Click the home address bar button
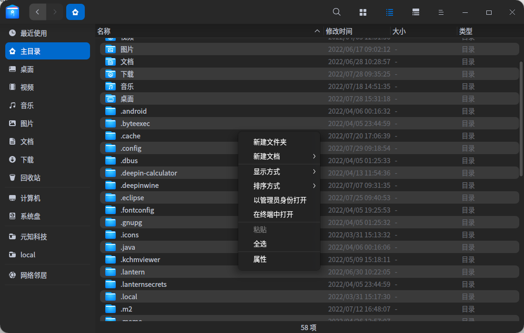This screenshot has width=524, height=333. tap(75, 12)
